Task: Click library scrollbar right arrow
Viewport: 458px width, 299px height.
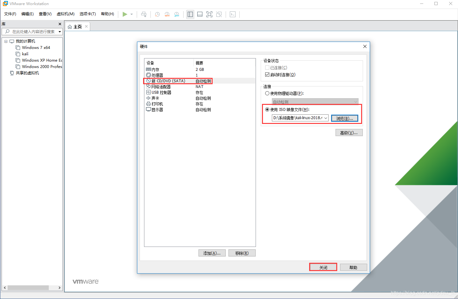Action: [60, 288]
